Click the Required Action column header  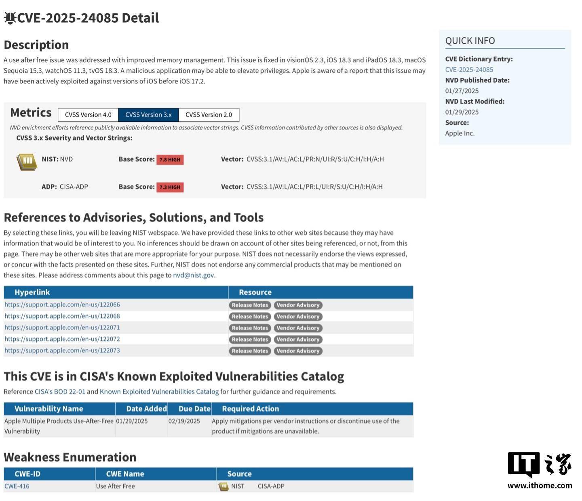coord(312,409)
